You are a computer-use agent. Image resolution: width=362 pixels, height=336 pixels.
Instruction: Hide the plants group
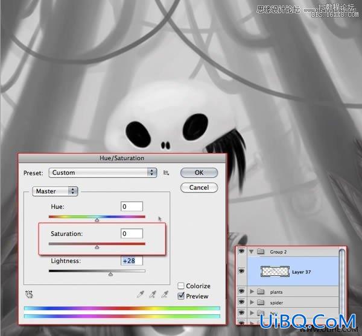click(x=241, y=291)
